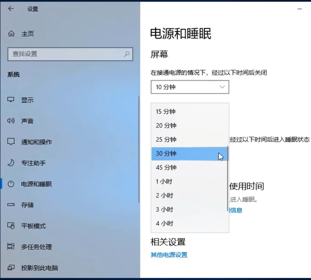Collapse the "10 分钟" combo box
311x280 pixels.
[x=190, y=87]
